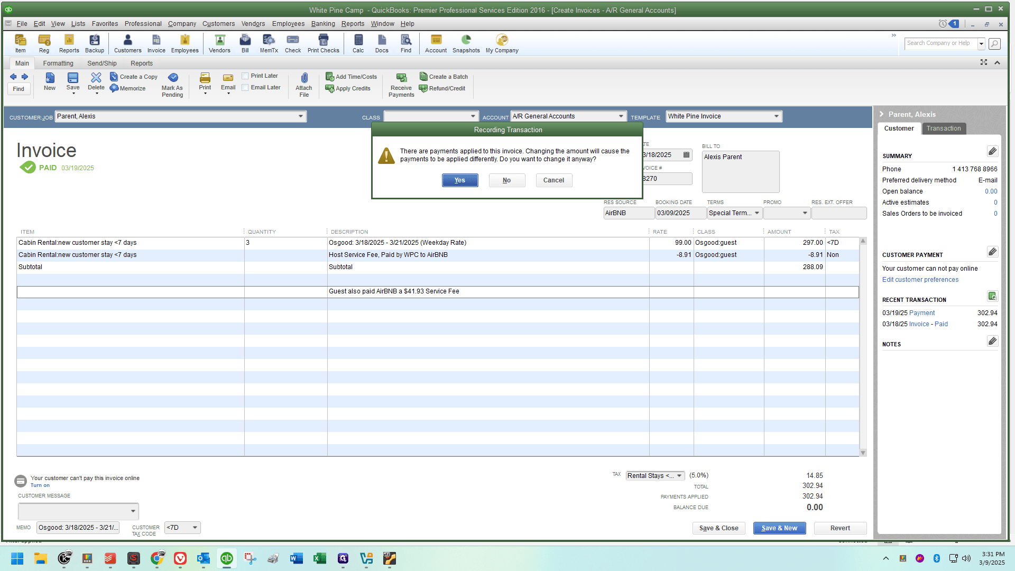Click No in Recording Transaction dialog

[x=506, y=180]
